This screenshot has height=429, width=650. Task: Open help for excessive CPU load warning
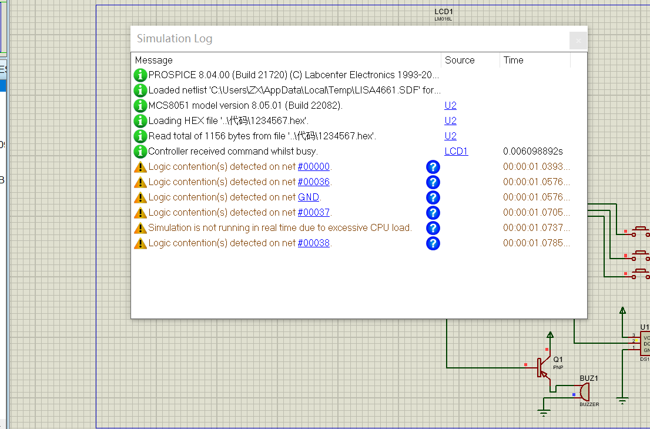[433, 229]
